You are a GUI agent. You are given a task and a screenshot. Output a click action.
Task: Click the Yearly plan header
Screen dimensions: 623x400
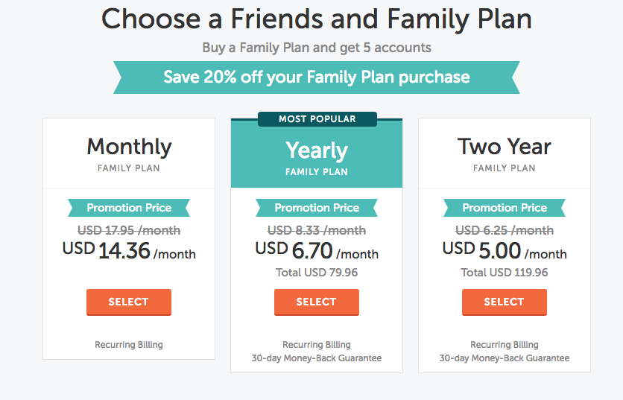pos(317,156)
